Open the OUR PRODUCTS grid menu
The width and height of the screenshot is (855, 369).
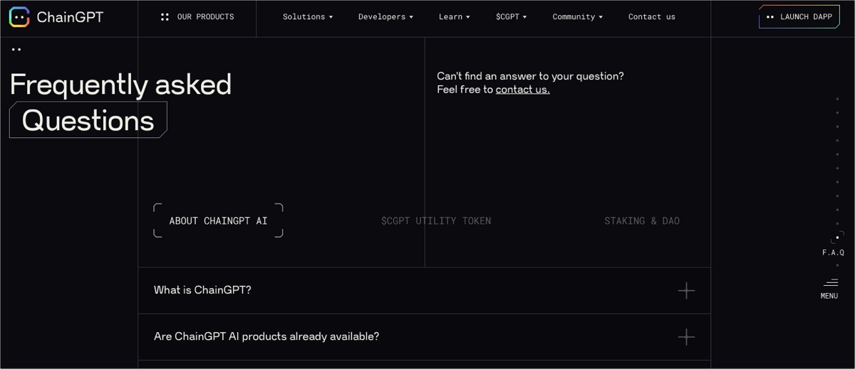pos(197,16)
